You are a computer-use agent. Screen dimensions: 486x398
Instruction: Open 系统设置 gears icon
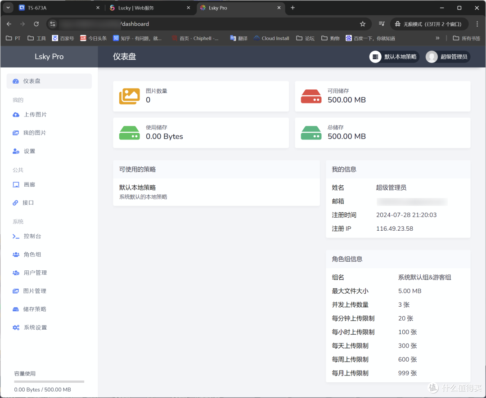pos(16,327)
